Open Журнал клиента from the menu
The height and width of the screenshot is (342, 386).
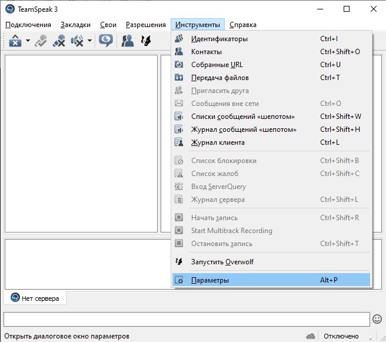click(x=271, y=142)
